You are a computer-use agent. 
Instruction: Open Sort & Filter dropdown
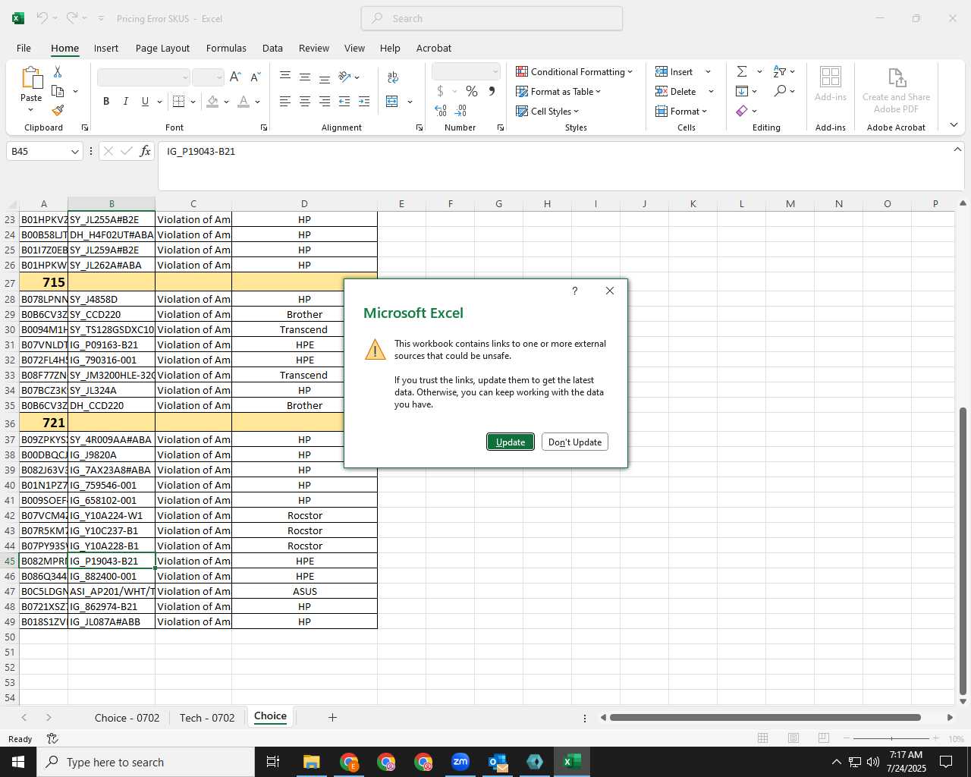pos(784,71)
